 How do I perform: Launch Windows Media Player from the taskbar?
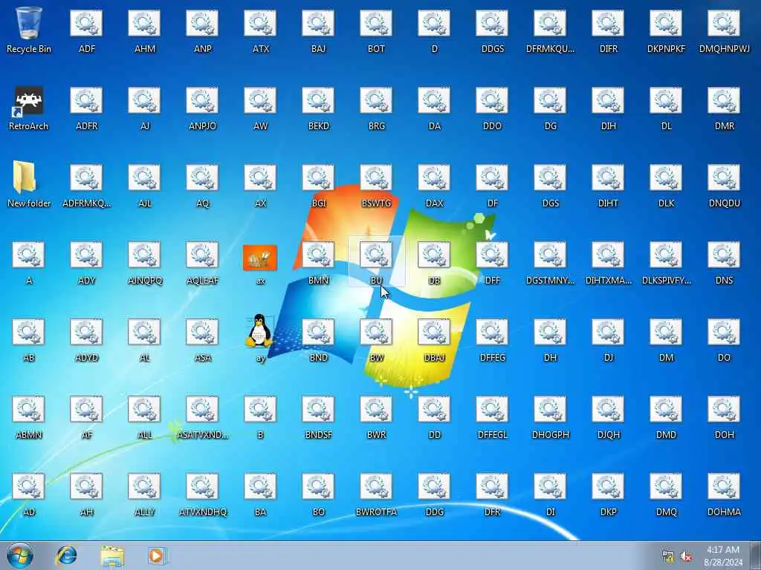coord(157,555)
